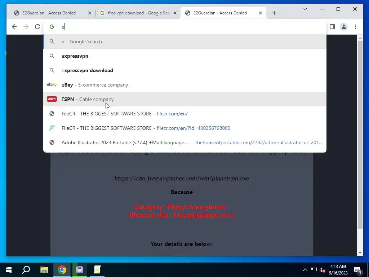Open the Chrome profile menu
369x277 pixels.
tap(343, 27)
